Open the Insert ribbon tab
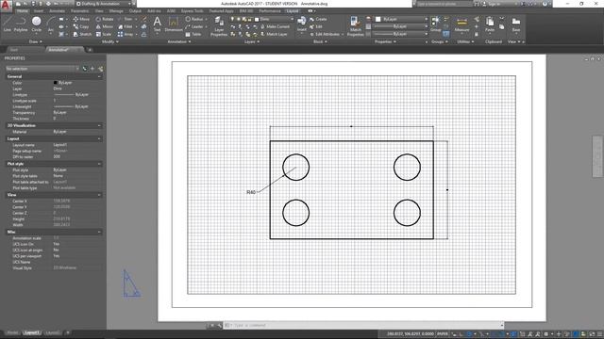604x339 pixels. click(x=39, y=11)
